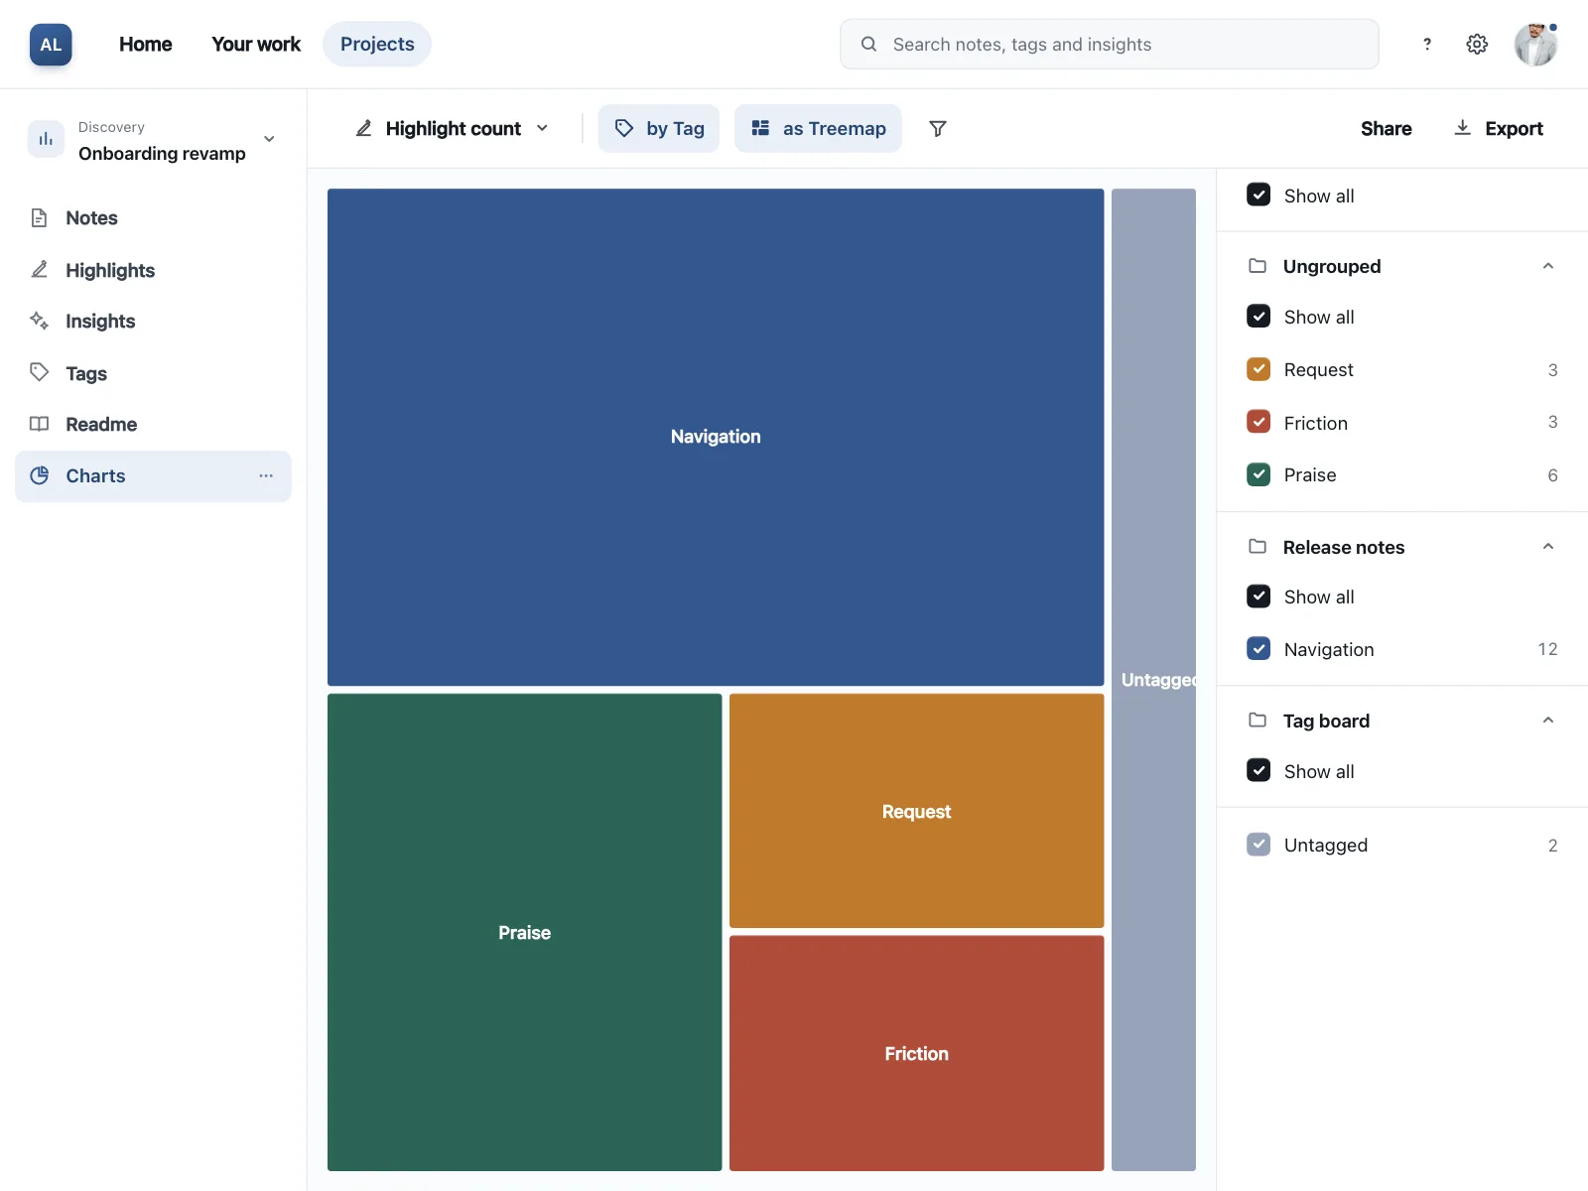Collapse the Release notes section chevron

click(1548, 547)
